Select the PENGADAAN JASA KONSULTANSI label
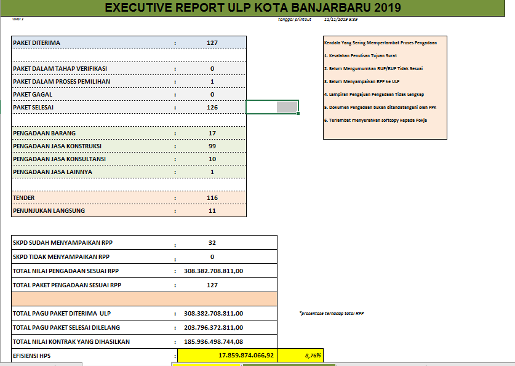 tap(60, 159)
